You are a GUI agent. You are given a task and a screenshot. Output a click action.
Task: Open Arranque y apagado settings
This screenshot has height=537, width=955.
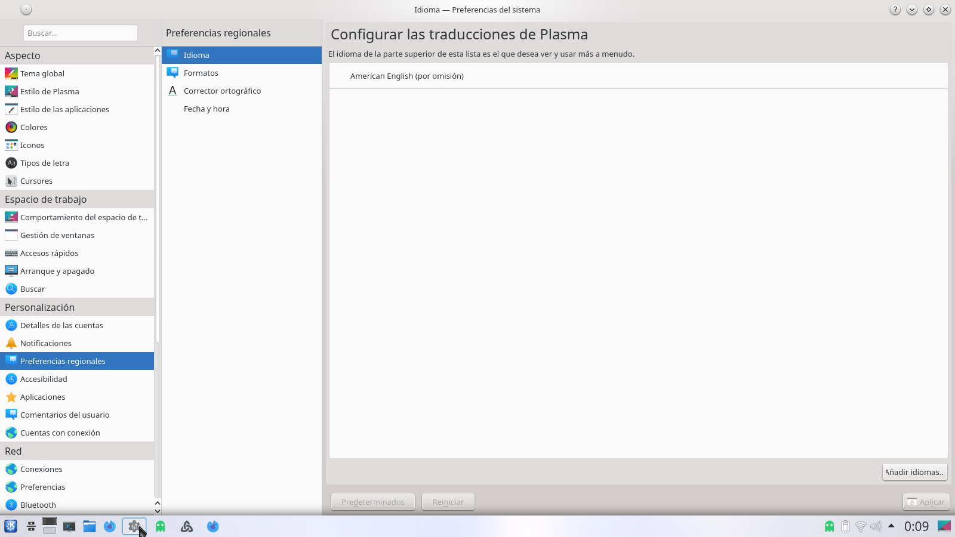[77, 271]
